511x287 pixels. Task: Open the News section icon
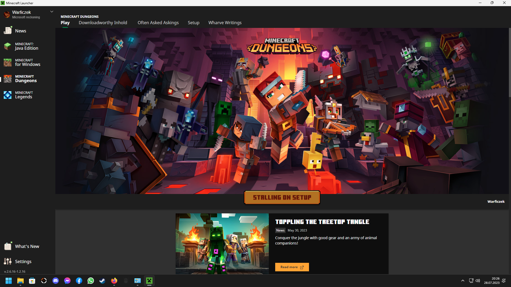(x=8, y=31)
